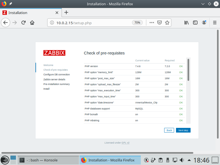Show site information icon in address bar
Viewport: 220px width, 165px height.
click(52, 23)
